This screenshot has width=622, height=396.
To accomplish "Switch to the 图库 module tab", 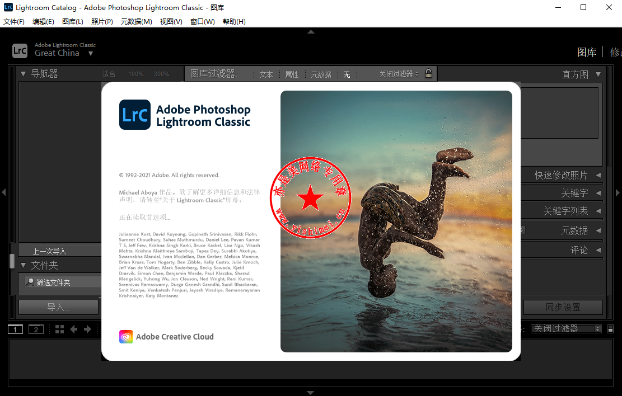I will [x=587, y=52].
